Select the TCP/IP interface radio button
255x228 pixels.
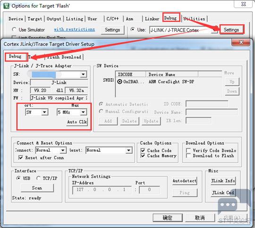(38, 178)
